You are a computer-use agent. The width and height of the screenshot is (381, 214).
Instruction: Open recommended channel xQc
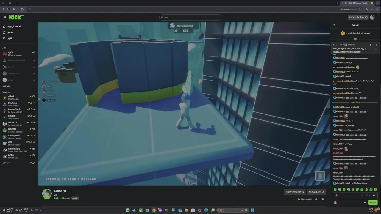19,143
